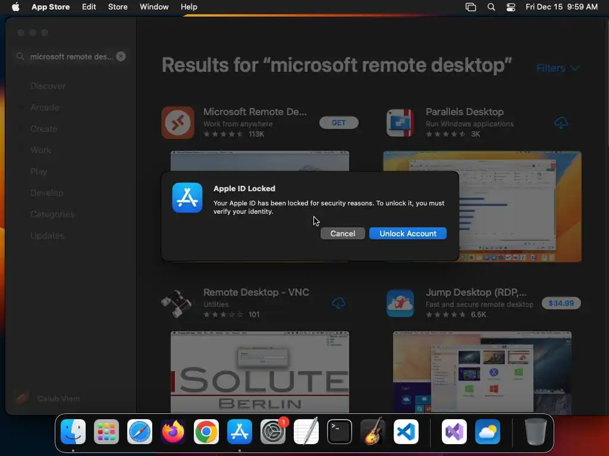This screenshot has width=609, height=456.
Task: Click the Microsoft Remote Desktop app icon
Action: [x=178, y=122]
